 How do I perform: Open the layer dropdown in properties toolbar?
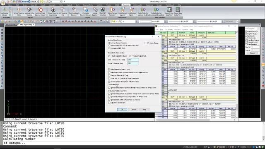(137, 22)
